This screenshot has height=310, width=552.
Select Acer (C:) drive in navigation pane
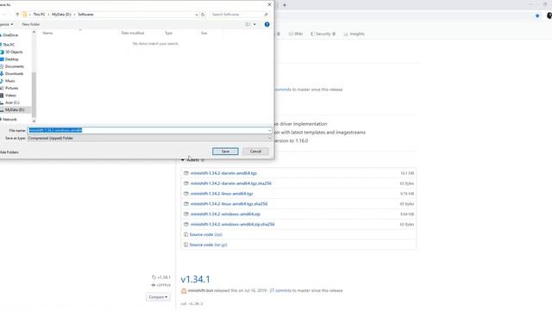[12, 102]
